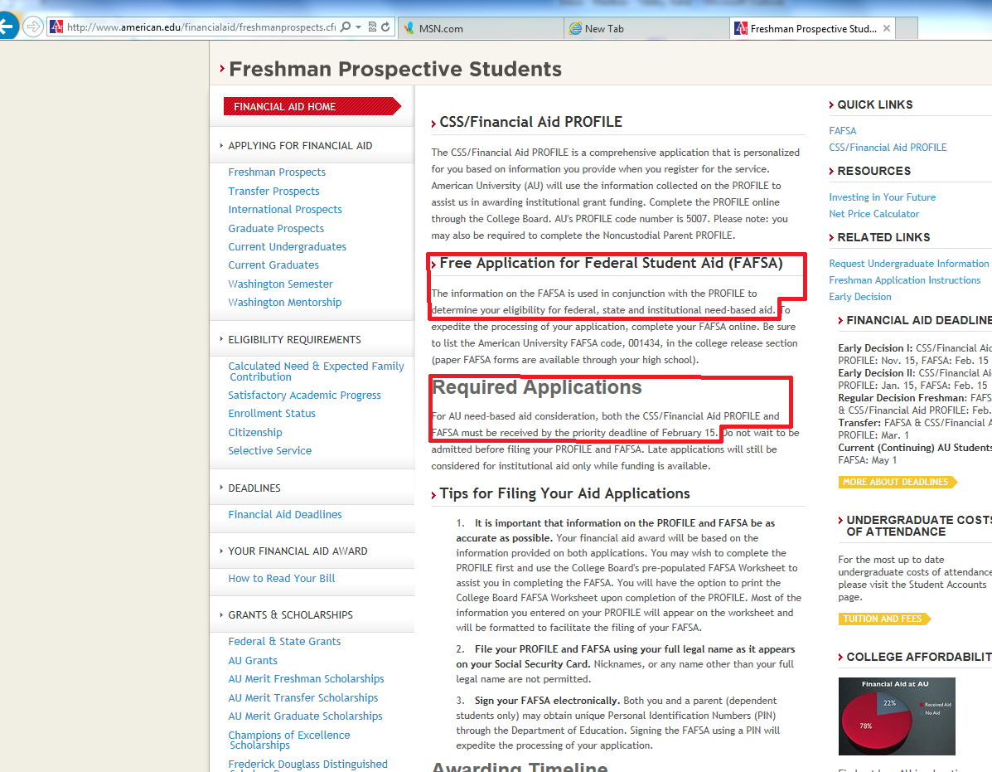Open the Net Price Calculator link
The height and width of the screenshot is (772, 992).
873,213
